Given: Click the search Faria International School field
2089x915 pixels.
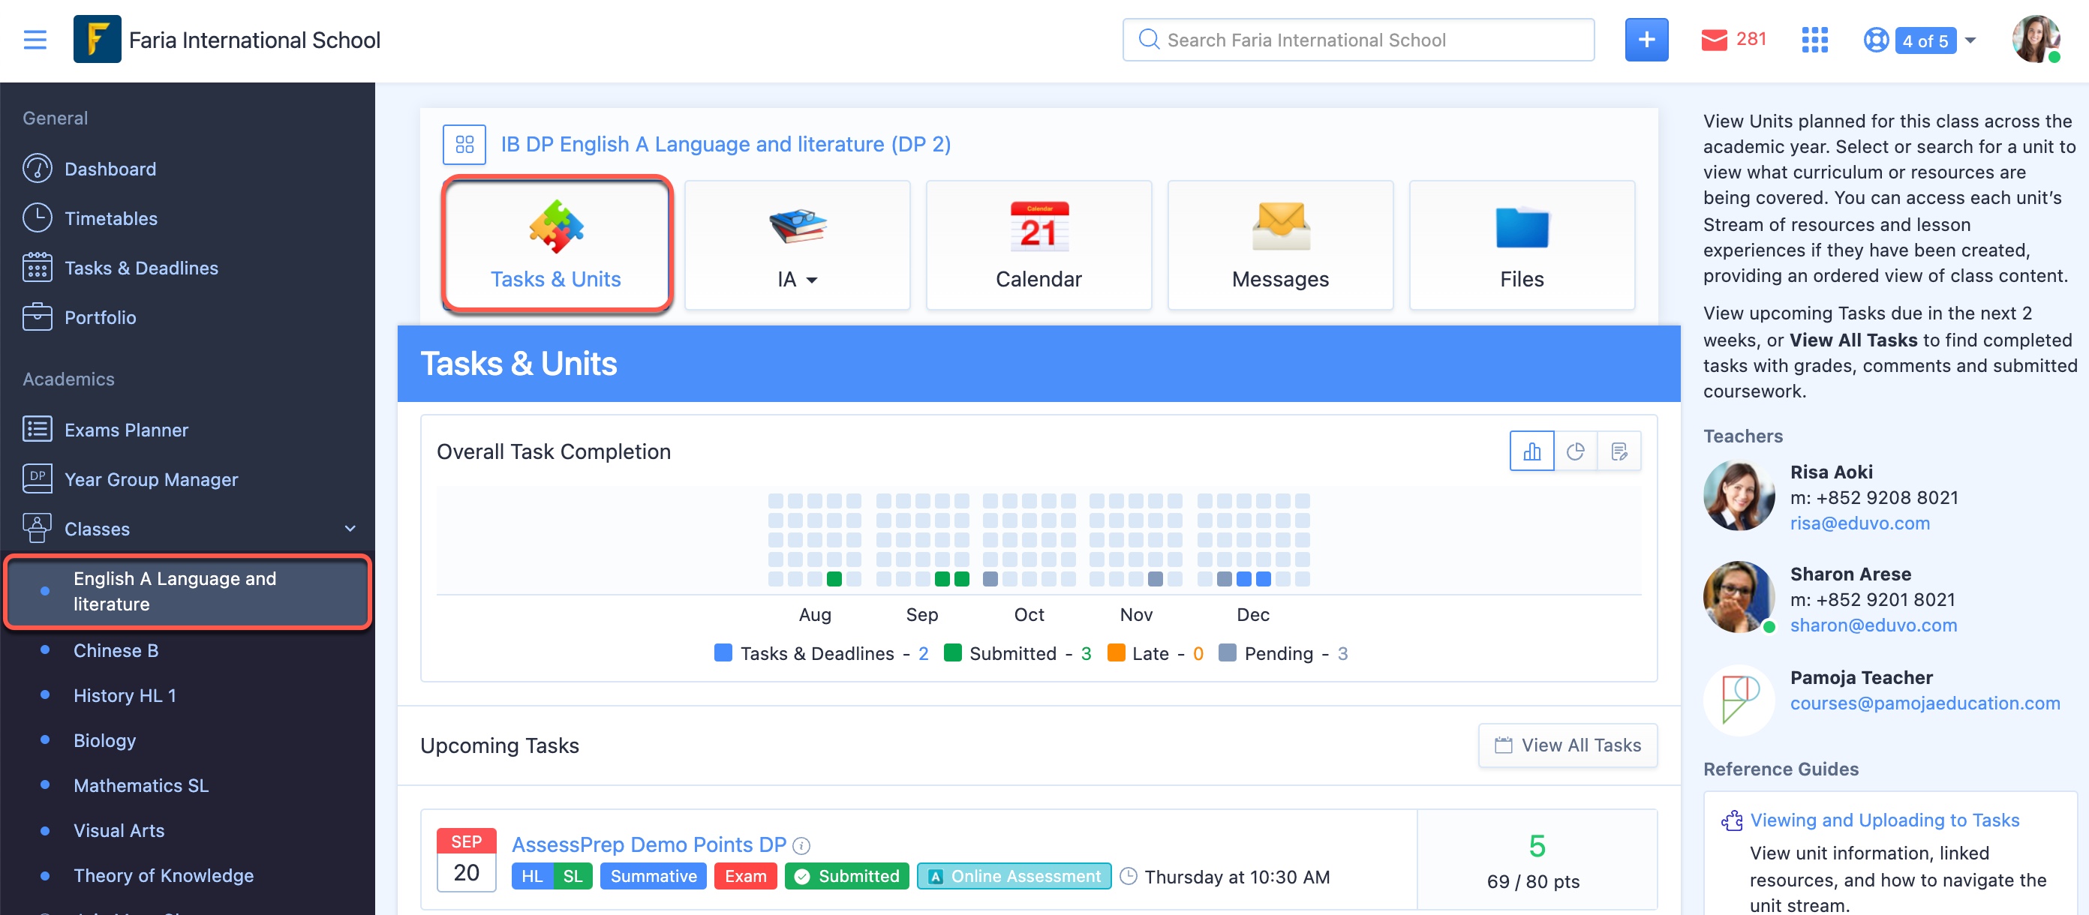Looking at the screenshot, I should click(x=1357, y=40).
